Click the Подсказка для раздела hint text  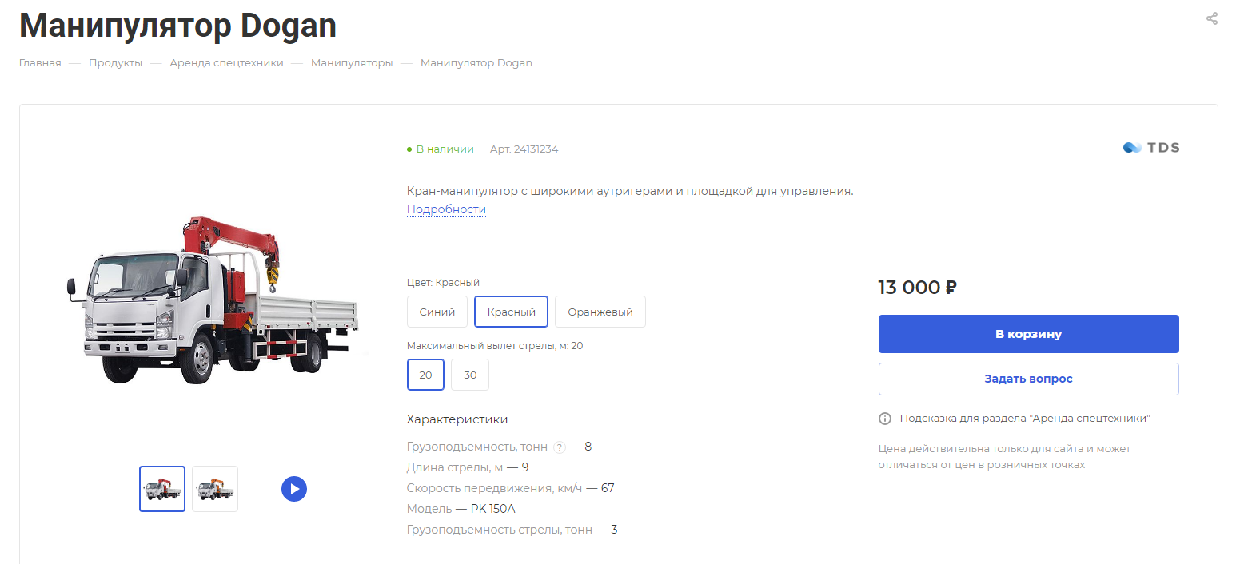pos(1025,419)
